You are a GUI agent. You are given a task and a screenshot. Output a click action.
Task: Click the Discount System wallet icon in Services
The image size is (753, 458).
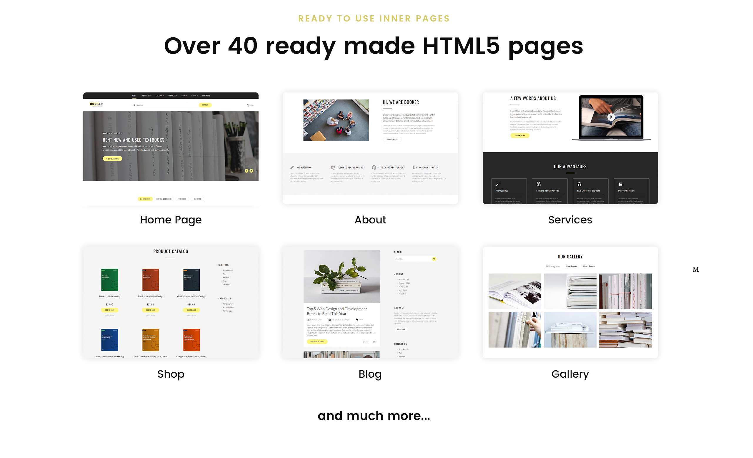click(x=620, y=184)
